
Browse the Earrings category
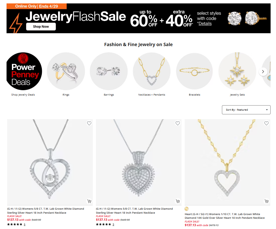click(109, 71)
